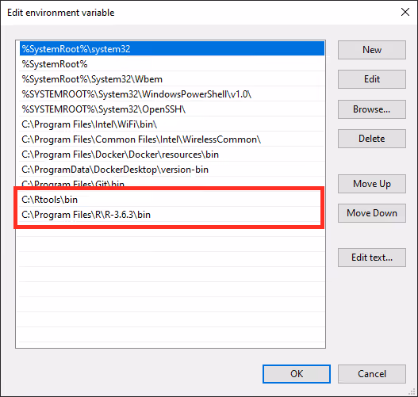Open the Browse... folder picker

point(372,109)
